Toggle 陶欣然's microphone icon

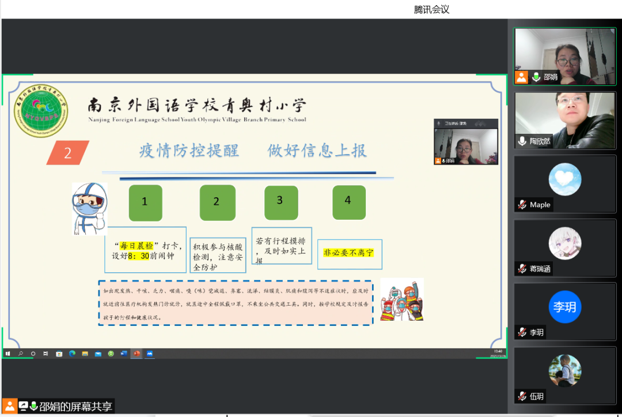522,141
